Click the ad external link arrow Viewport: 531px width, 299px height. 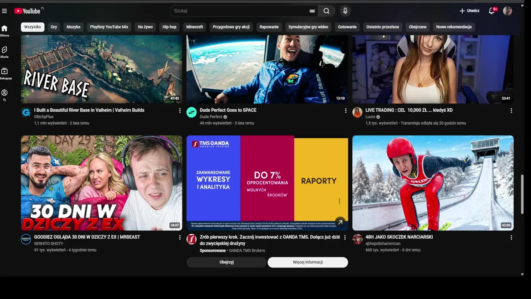[x=340, y=223]
